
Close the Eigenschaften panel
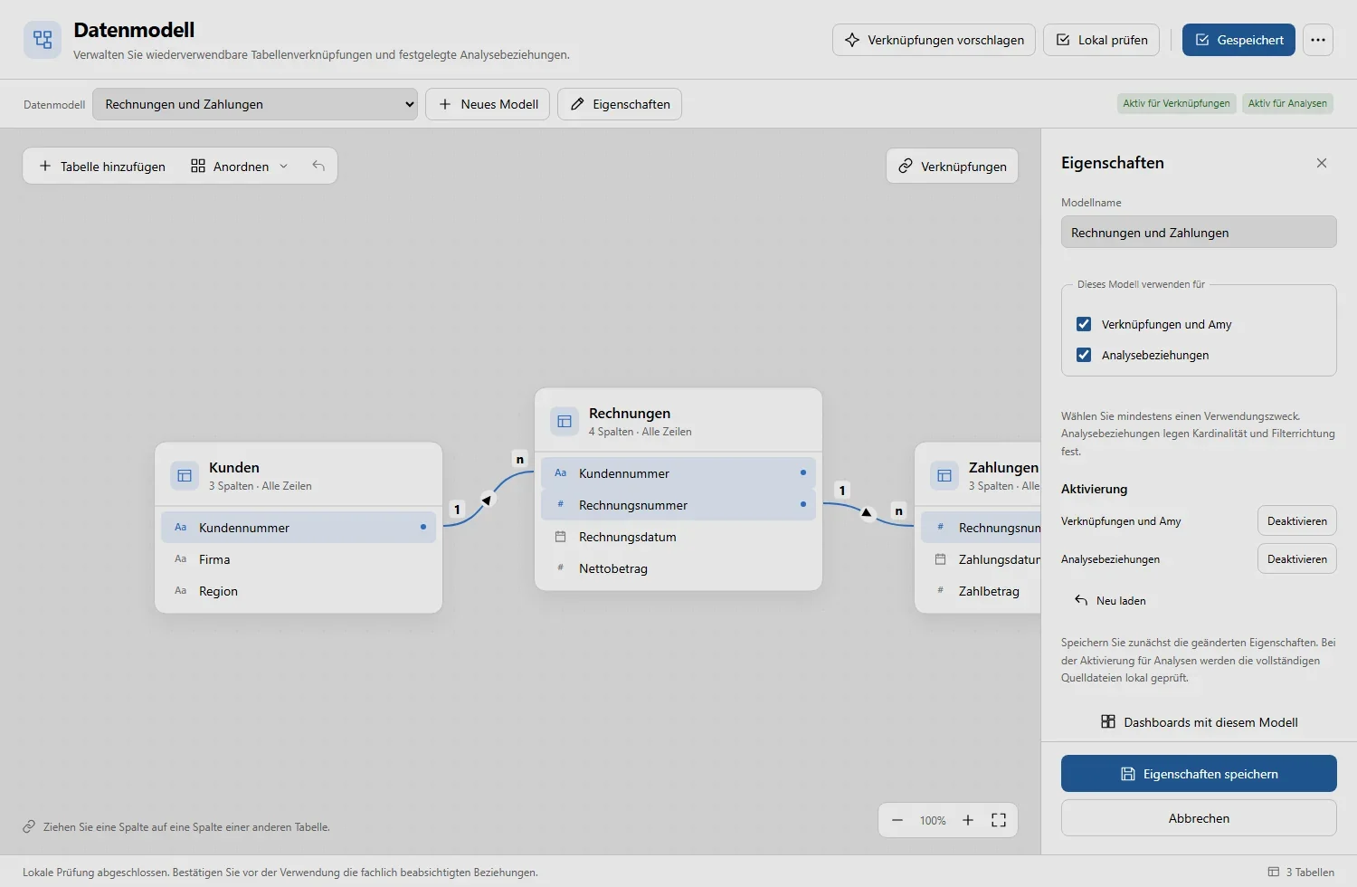pyautogui.click(x=1322, y=163)
